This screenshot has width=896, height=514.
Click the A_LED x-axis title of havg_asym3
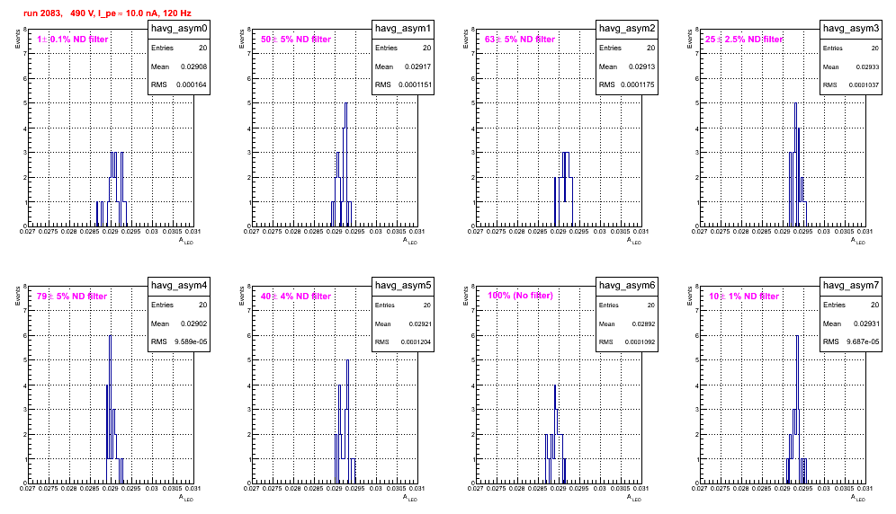[x=858, y=241]
